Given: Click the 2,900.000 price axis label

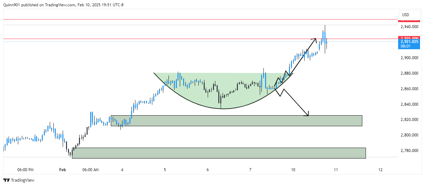Looking at the screenshot, I should 409,58.
